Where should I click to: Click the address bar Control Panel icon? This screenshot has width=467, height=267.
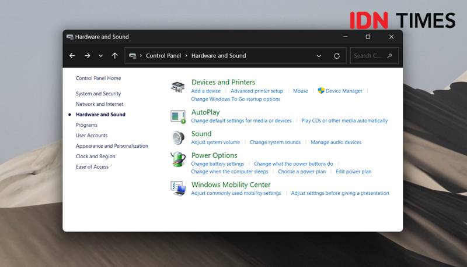[133, 55]
